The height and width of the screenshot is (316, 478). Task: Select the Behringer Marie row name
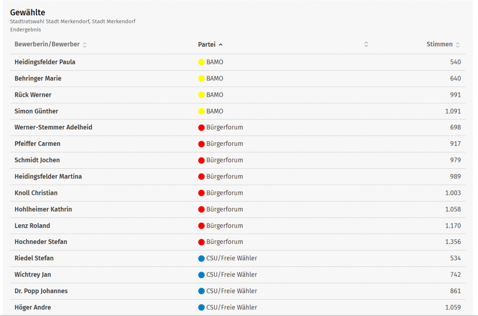pos(38,79)
